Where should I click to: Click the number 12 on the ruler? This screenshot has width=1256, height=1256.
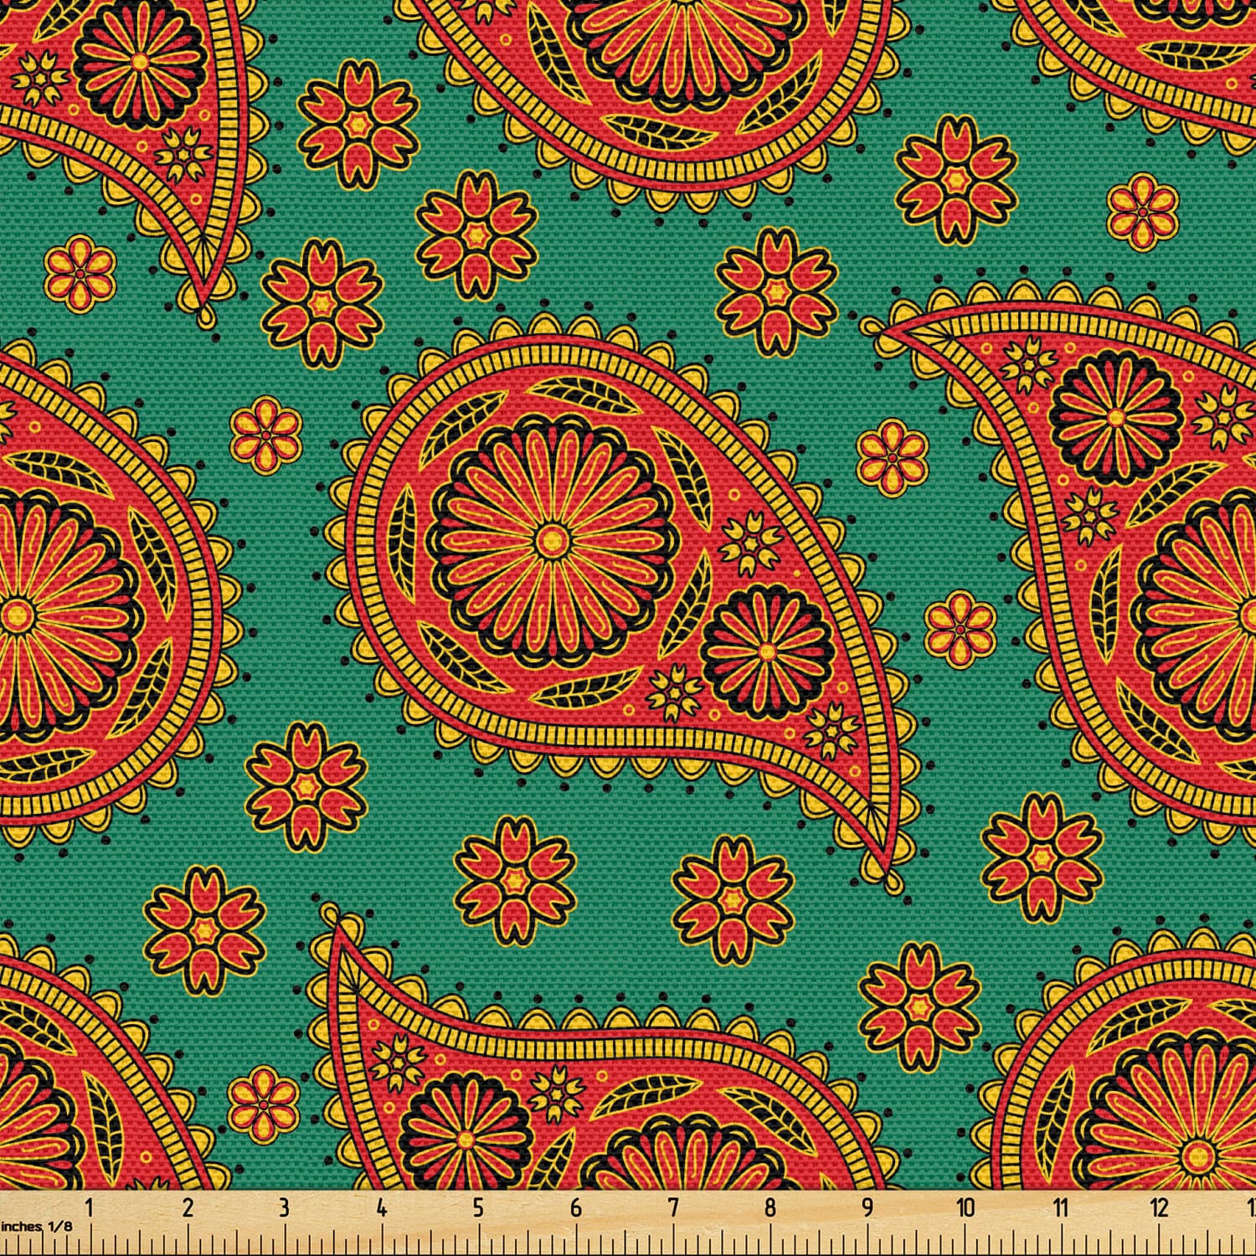click(x=1160, y=1208)
